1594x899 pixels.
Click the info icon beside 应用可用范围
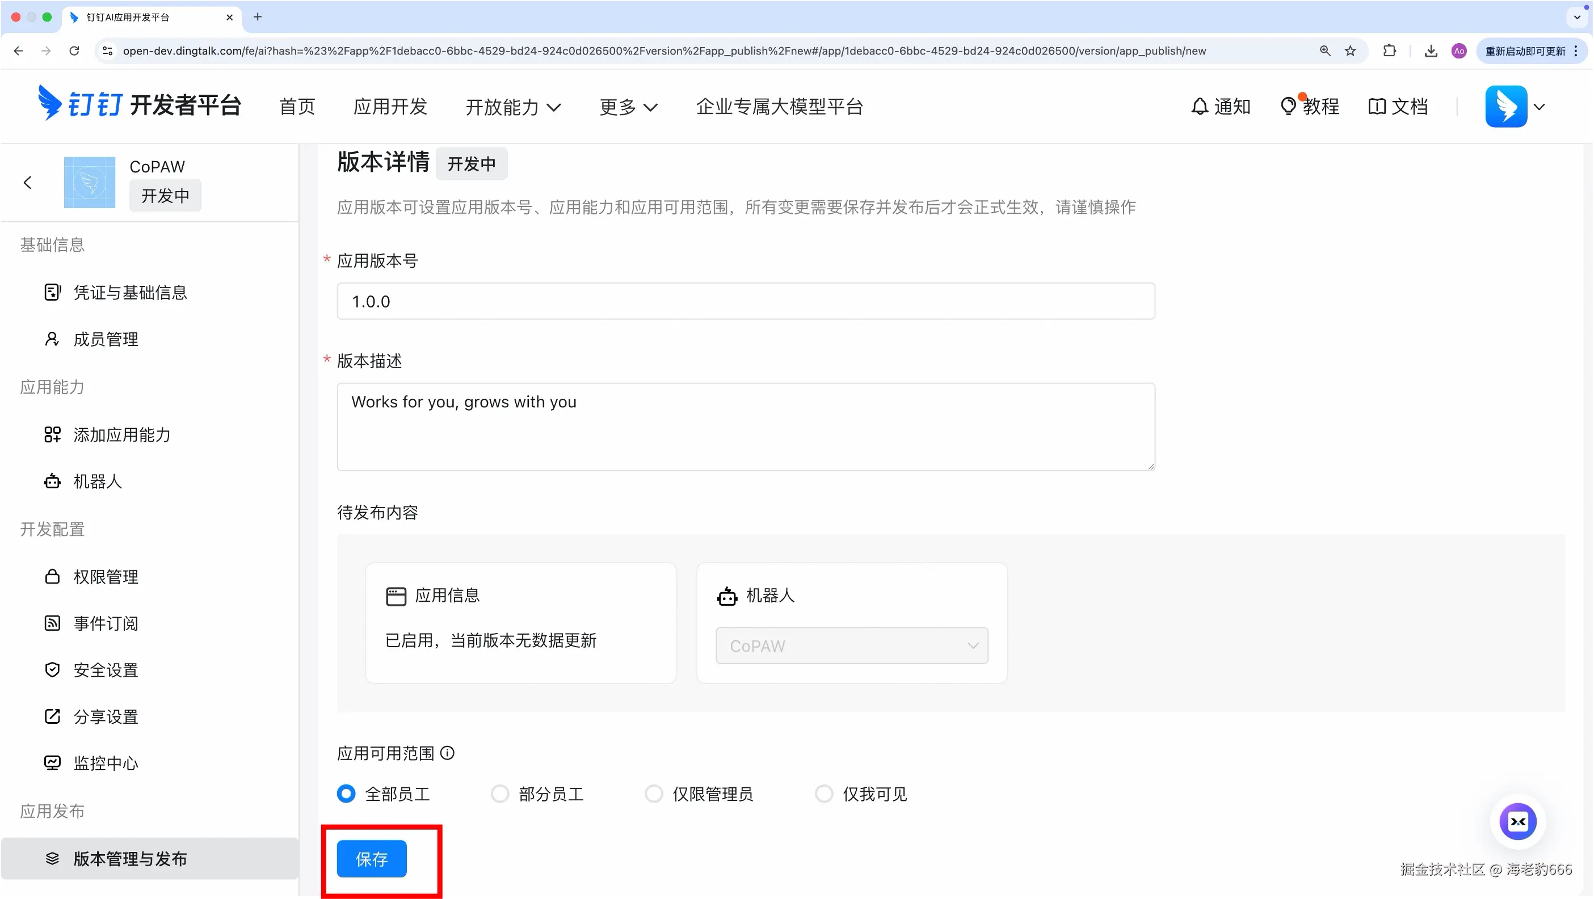(447, 753)
